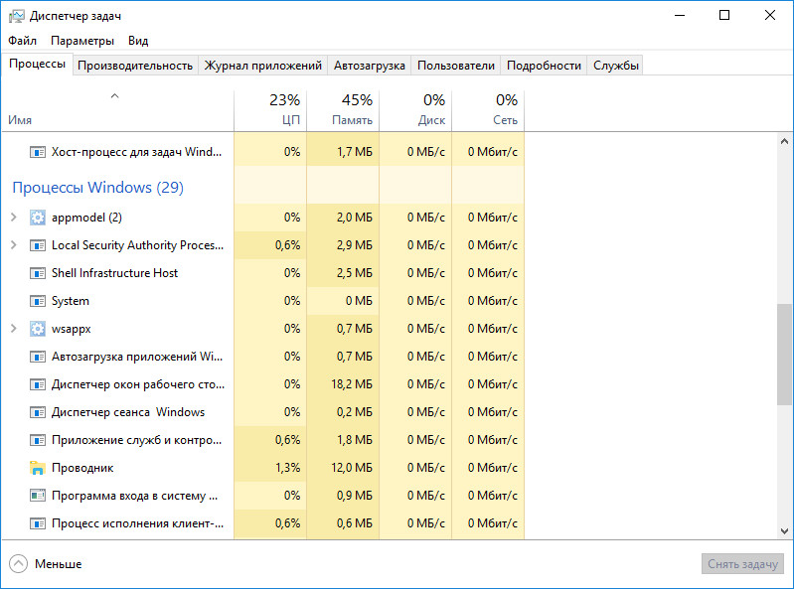Viewport: 794px width, 589px height.
Task: Select Хост-процесс для задач Wind... row
Action: (262, 151)
